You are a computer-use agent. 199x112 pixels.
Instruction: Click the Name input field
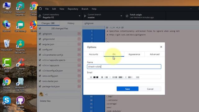coord(124,67)
